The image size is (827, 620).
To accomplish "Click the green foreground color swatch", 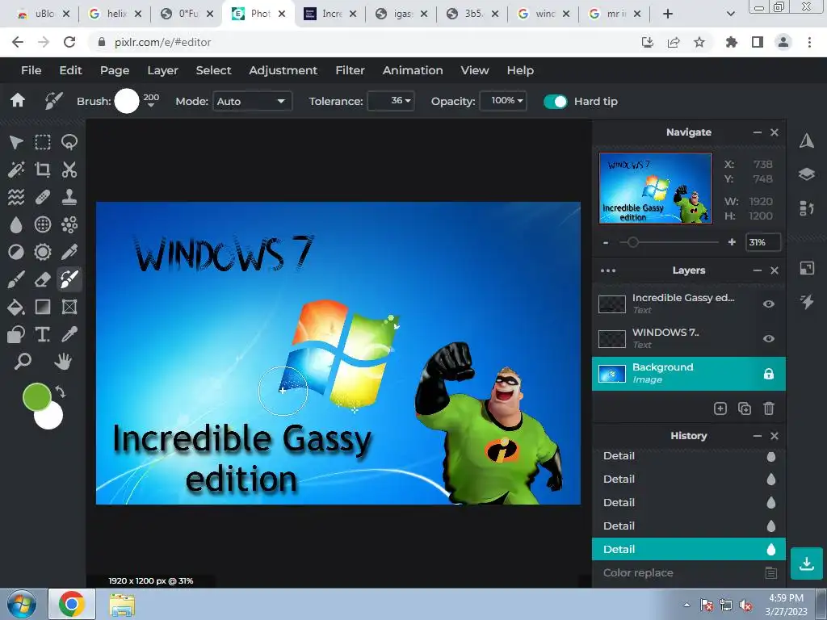I will point(36,396).
